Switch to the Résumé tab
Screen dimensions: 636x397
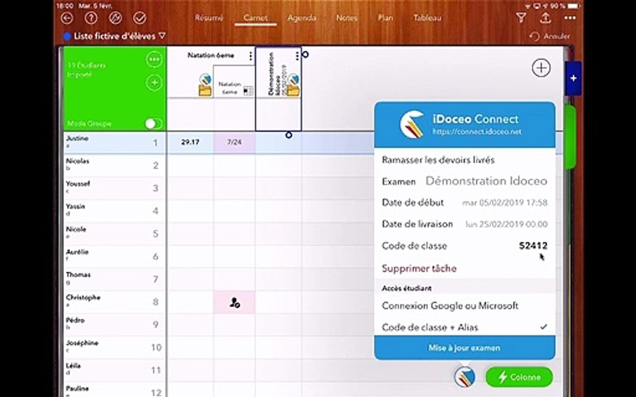pos(209,18)
